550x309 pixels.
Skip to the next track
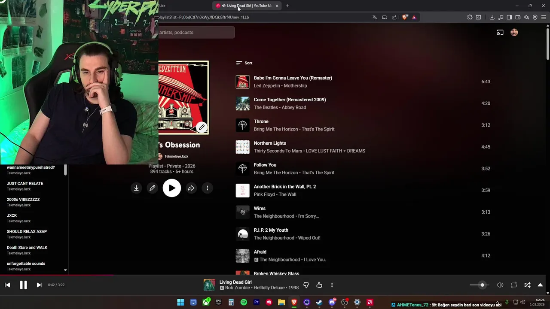(x=39, y=285)
